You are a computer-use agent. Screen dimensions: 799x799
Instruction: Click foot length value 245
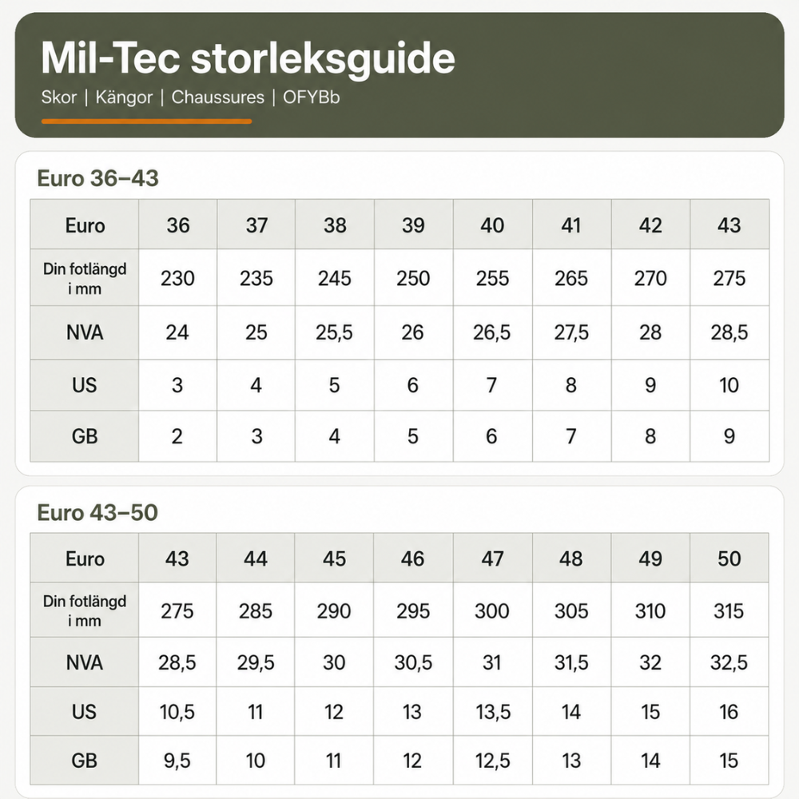334,278
